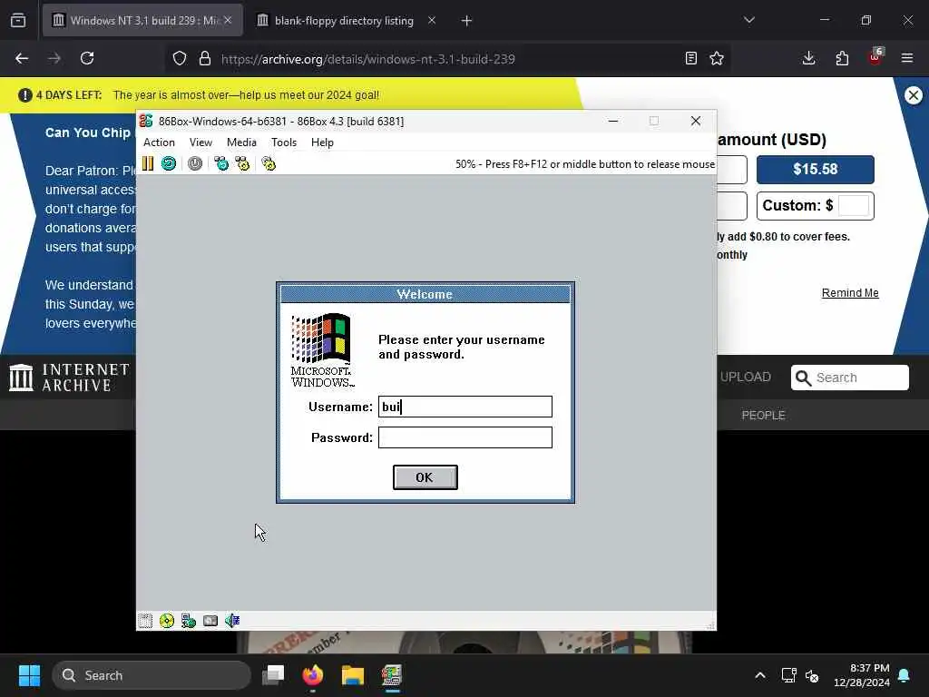Select Windows NT 3.1 build 239 tab

click(142, 21)
